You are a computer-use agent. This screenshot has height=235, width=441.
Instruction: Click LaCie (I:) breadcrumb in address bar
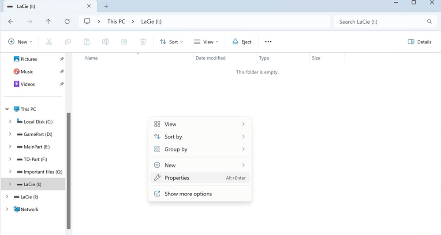pyautogui.click(x=151, y=22)
